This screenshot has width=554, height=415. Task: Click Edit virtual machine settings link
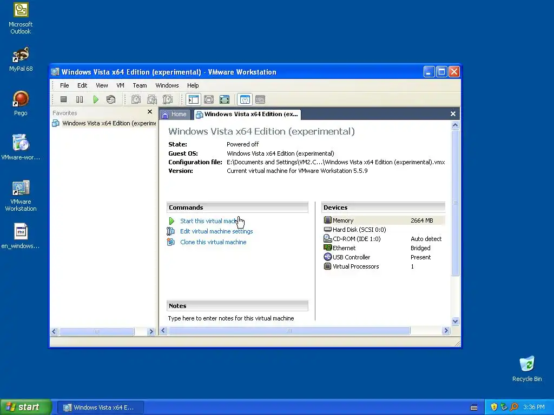click(216, 231)
